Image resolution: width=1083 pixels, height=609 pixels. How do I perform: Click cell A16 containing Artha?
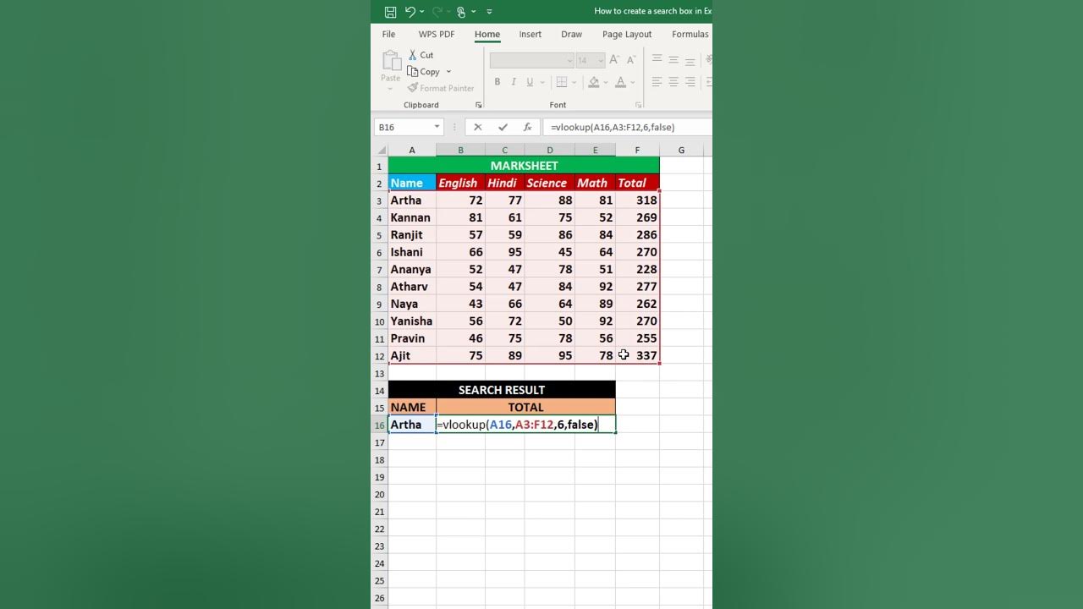412,425
